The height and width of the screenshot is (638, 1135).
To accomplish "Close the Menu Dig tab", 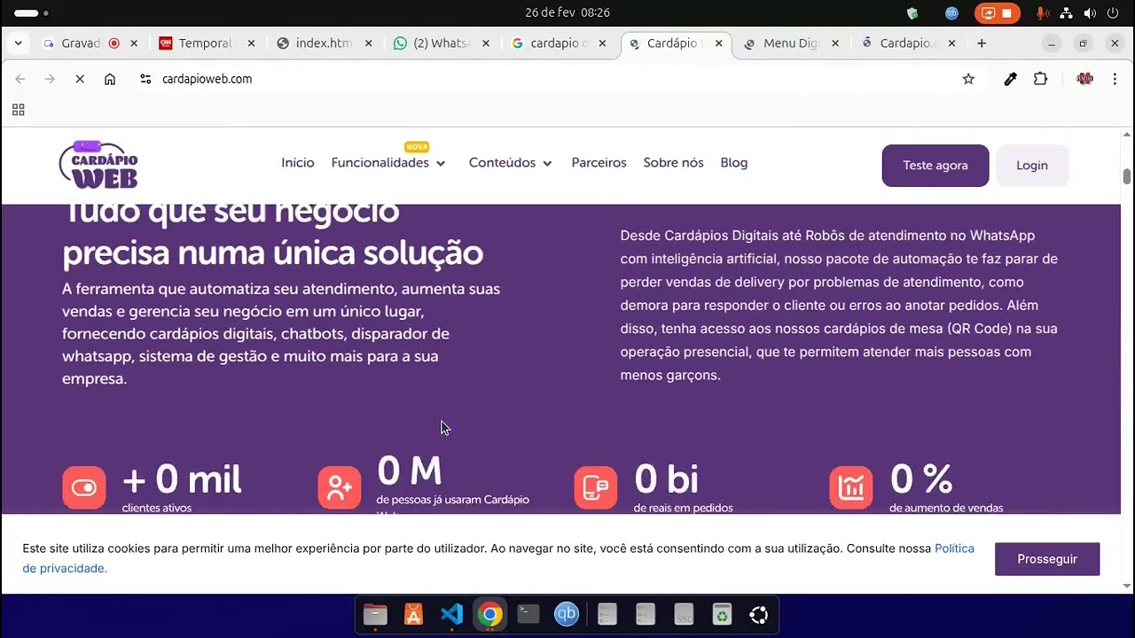I will [x=835, y=43].
